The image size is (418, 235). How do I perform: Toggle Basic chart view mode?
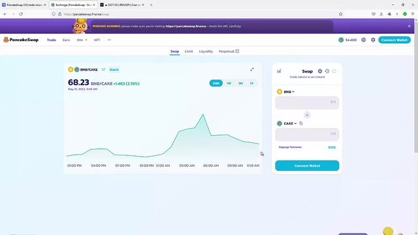(x=114, y=70)
